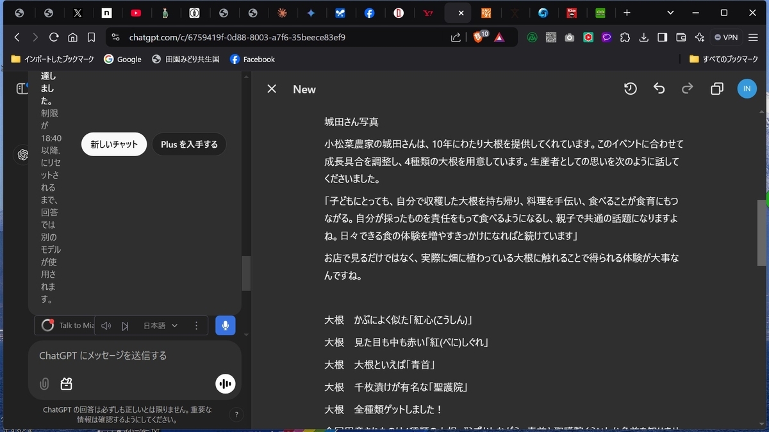Click the New canvas title

pyautogui.click(x=304, y=90)
